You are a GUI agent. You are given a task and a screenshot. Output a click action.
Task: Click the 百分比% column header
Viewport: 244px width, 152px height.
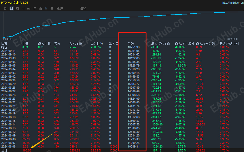[x=97, y=43]
